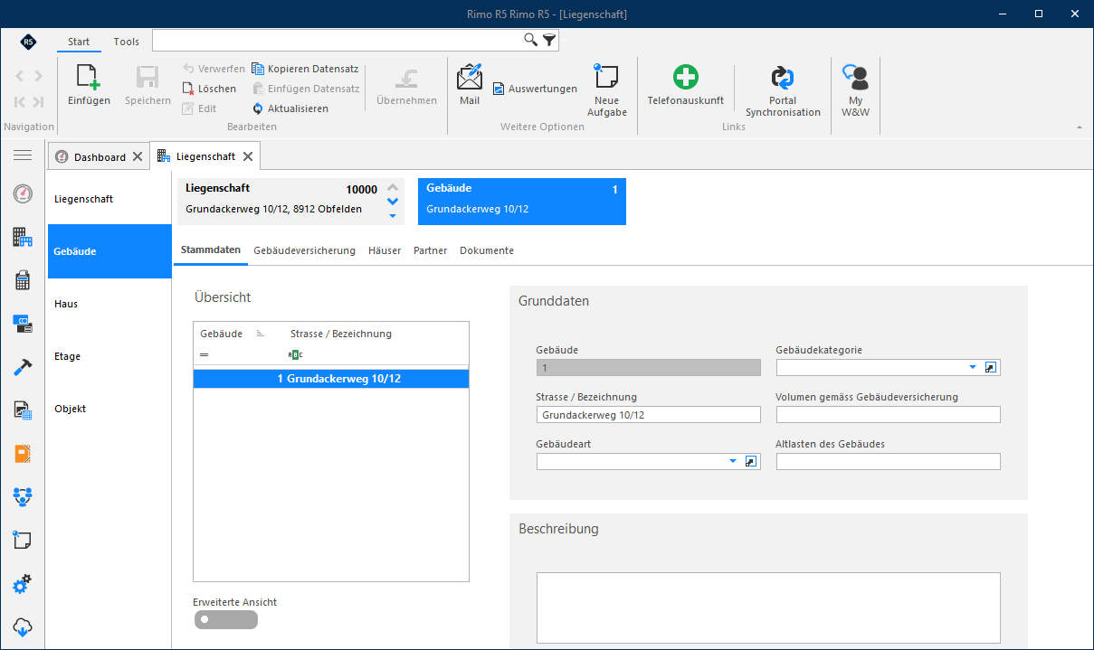Open Gebäudekategorie lookup link icon

click(990, 367)
